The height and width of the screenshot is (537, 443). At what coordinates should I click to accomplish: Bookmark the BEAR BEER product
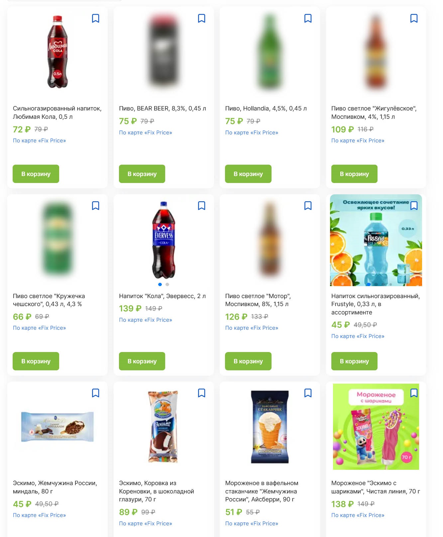point(201,18)
